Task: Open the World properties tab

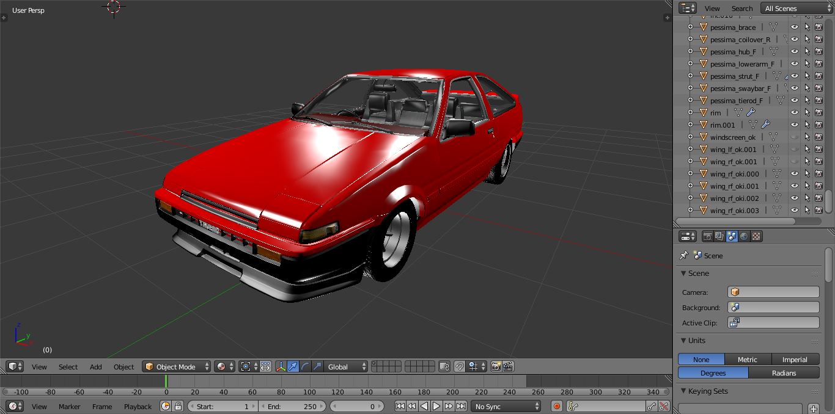Action: 744,236
